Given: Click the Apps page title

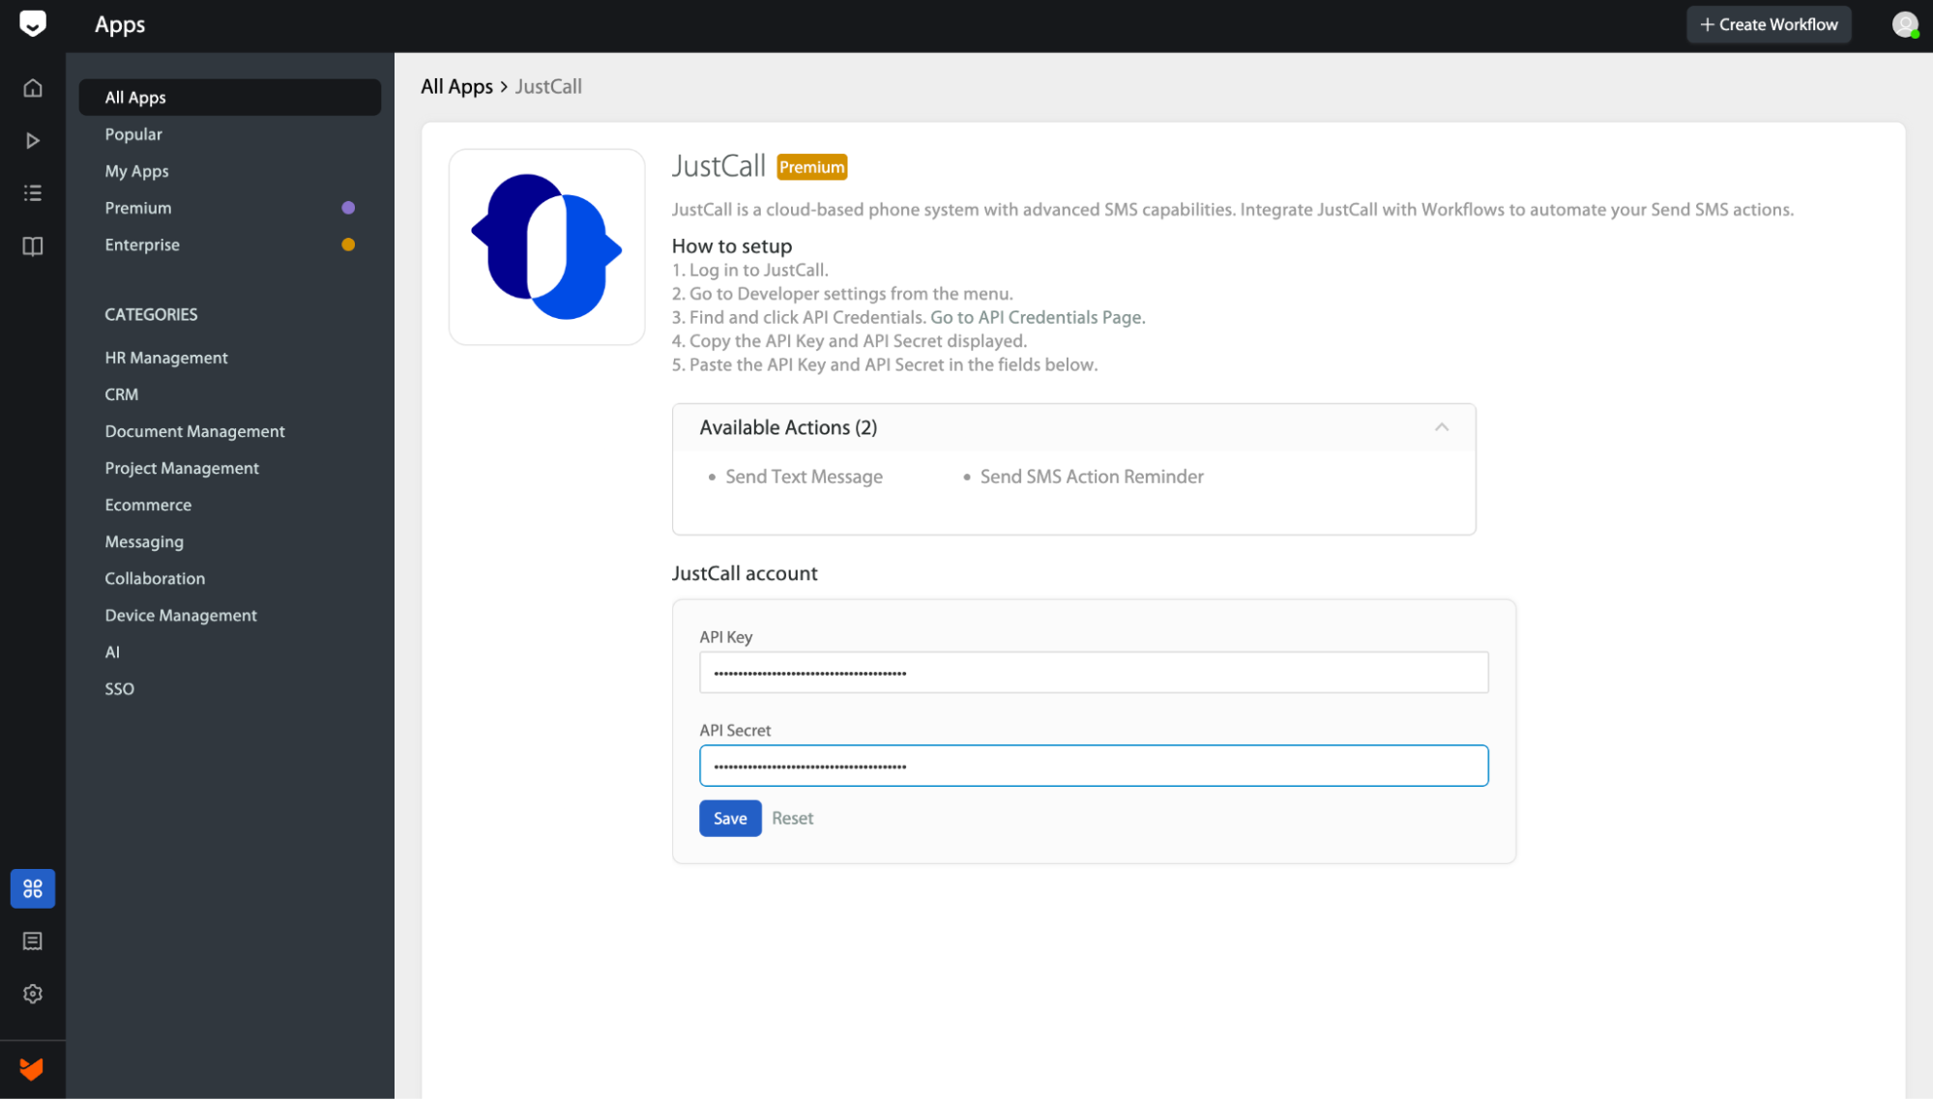Looking at the screenshot, I should [x=120, y=25].
